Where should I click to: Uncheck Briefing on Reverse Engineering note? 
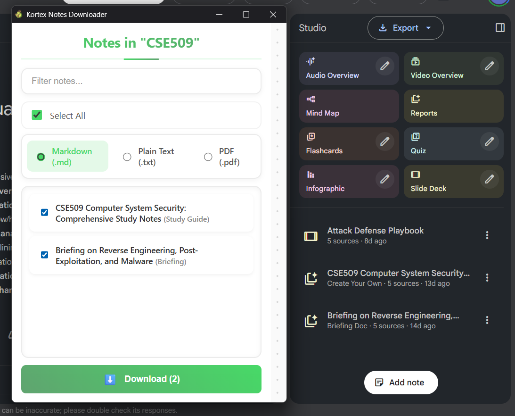44,255
